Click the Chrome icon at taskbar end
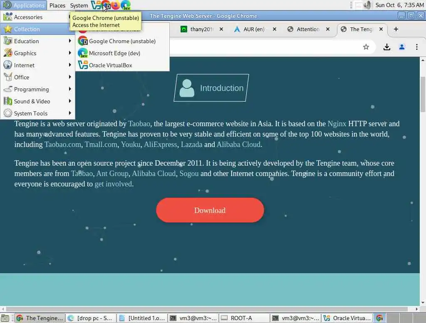The height and width of the screenshot is (323, 426). click(379, 318)
